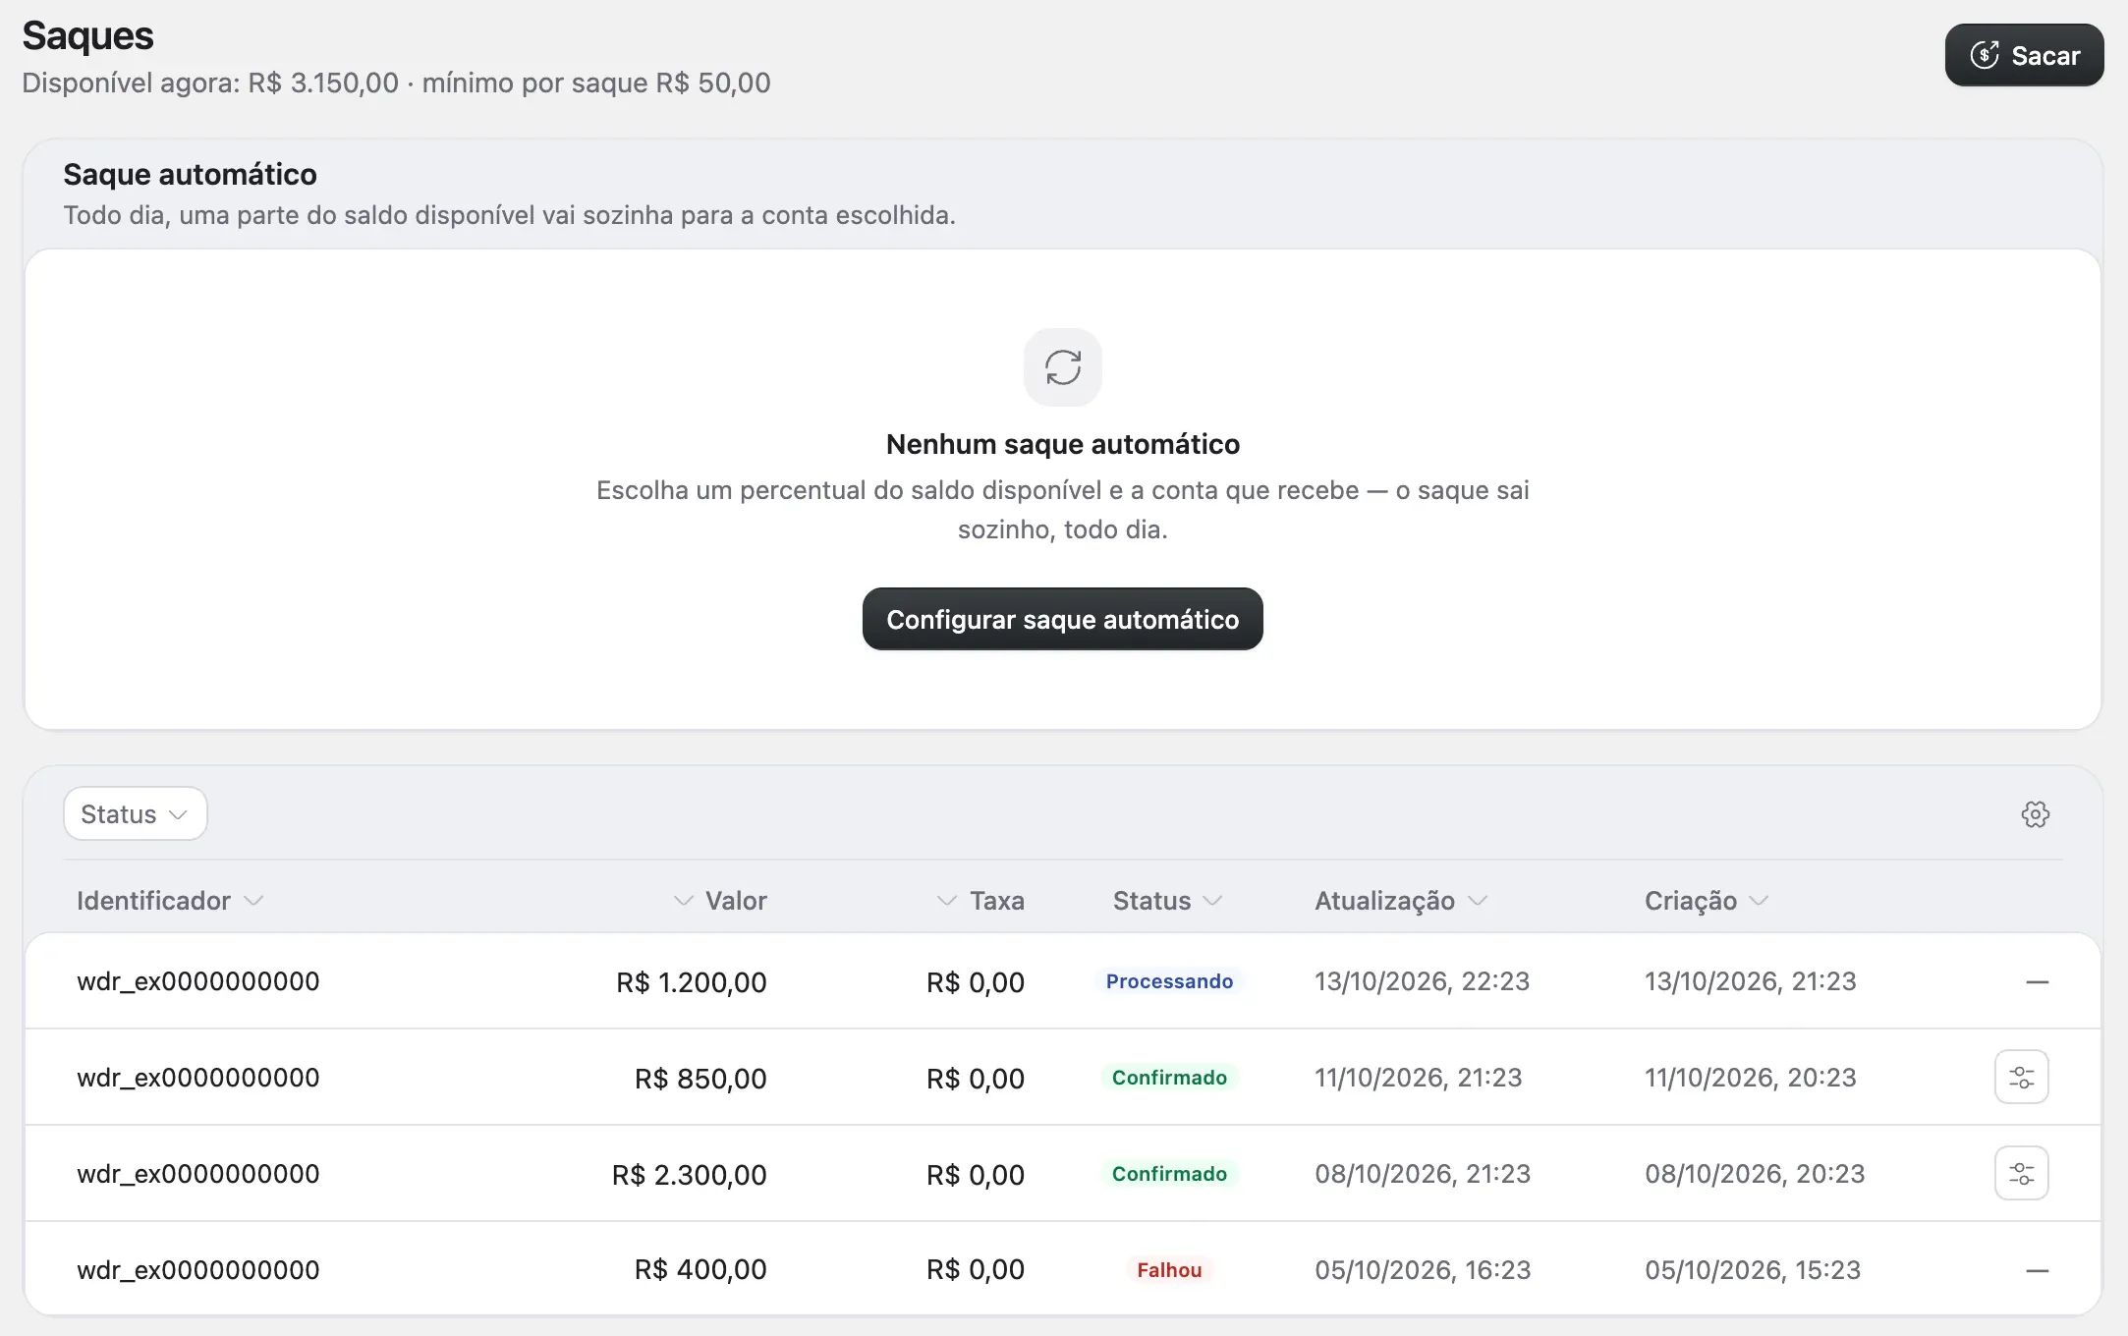Click the available balance R$ 3.150,00 text
The width and height of the screenshot is (2128, 1336).
click(323, 83)
